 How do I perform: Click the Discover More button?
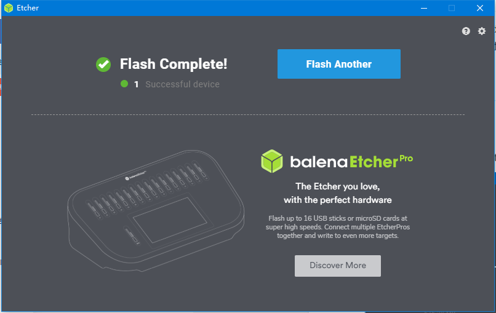pyautogui.click(x=337, y=266)
